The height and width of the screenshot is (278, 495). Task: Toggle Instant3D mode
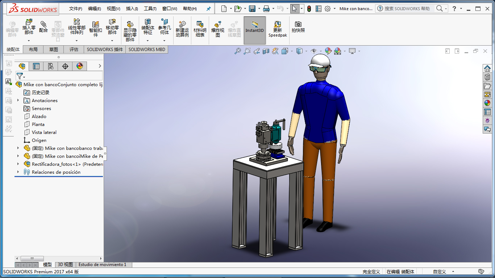(255, 30)
